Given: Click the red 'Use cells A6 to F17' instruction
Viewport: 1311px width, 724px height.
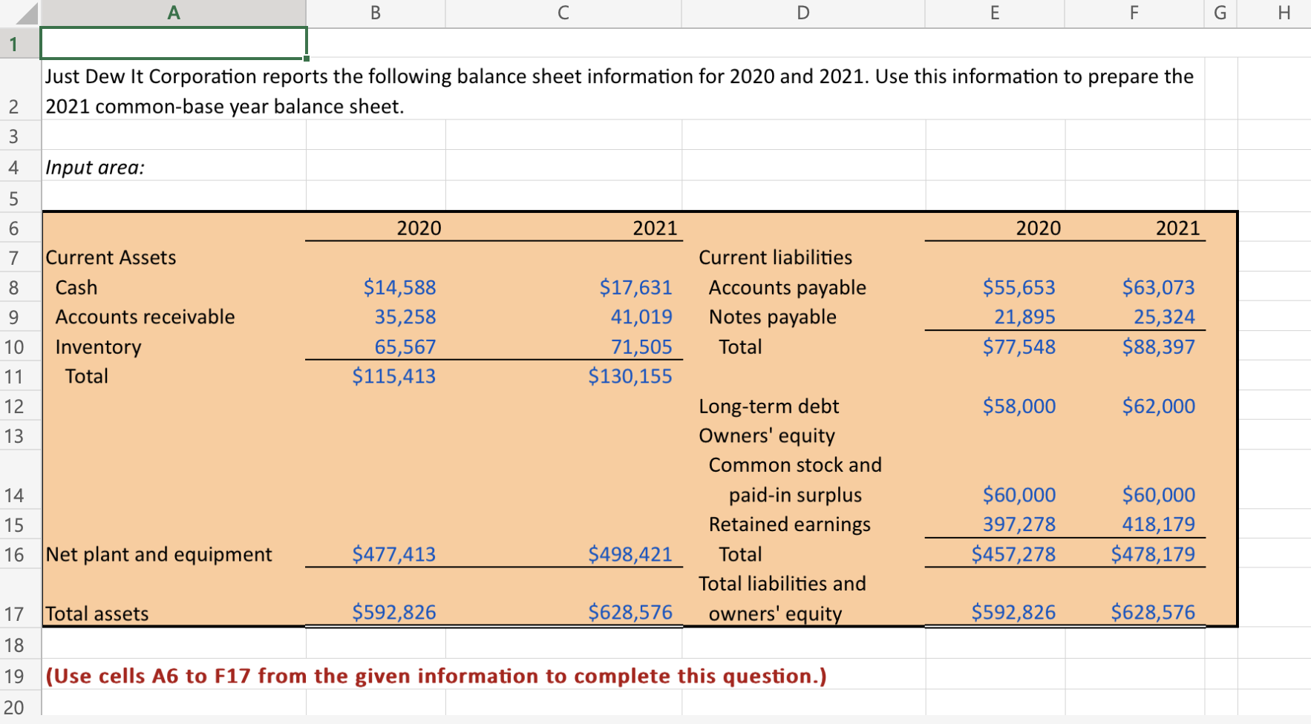Looking at the screenshot, I should pos(436,676).
